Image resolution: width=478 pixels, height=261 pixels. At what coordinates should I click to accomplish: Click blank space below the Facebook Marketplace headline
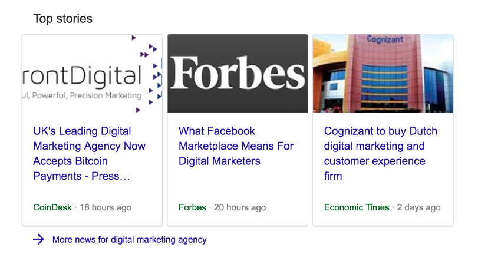click(238, 184)
